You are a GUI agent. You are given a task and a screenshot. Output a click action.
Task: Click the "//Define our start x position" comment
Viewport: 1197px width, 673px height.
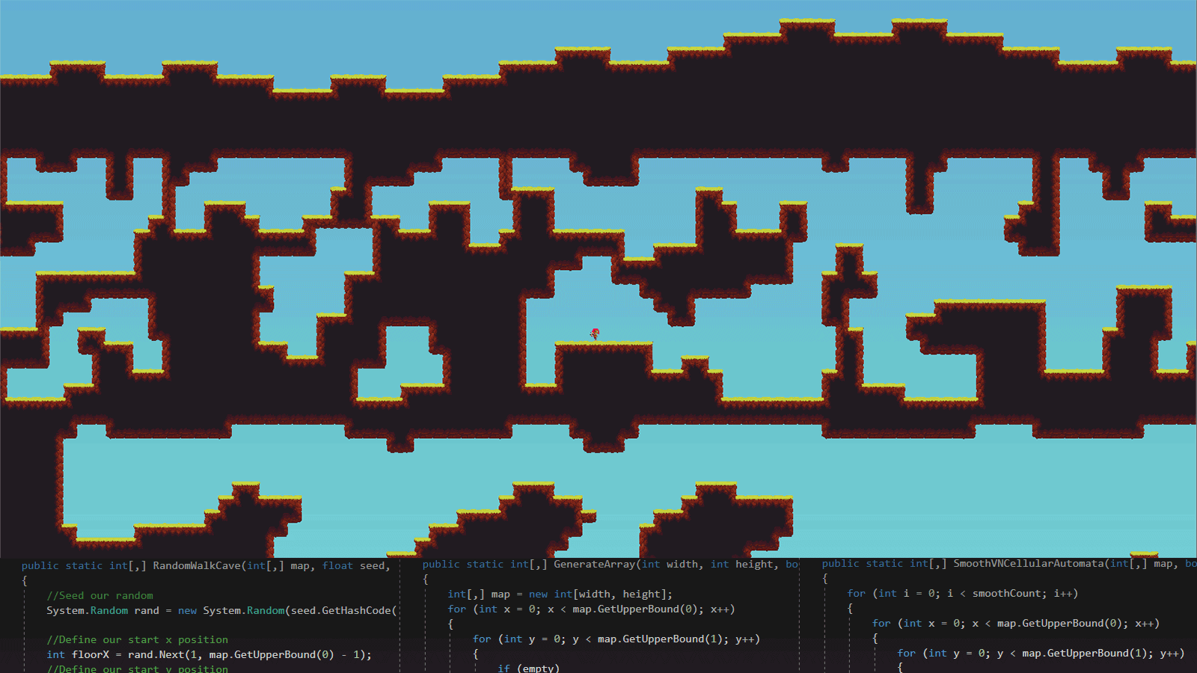pyautogui.click(x=137, y=640)
